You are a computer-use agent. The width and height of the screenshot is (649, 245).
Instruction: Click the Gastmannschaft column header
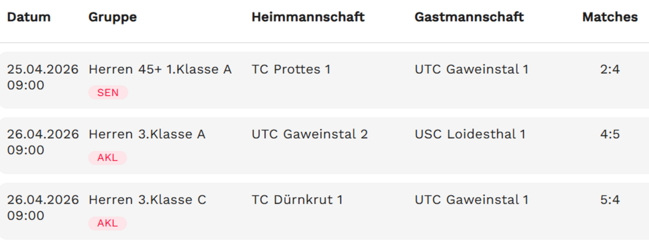pos(469,17)
